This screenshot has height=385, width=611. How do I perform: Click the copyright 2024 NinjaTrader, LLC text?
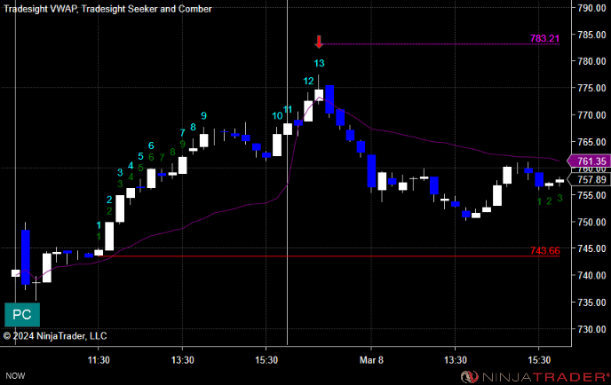pos(55,336)
